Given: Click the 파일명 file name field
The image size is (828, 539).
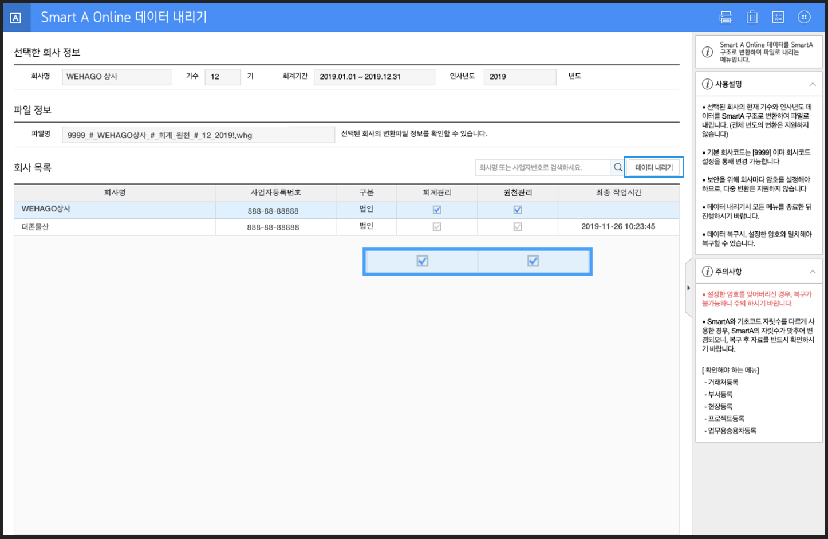Looking at the screenshot, I should coord(198,135).
